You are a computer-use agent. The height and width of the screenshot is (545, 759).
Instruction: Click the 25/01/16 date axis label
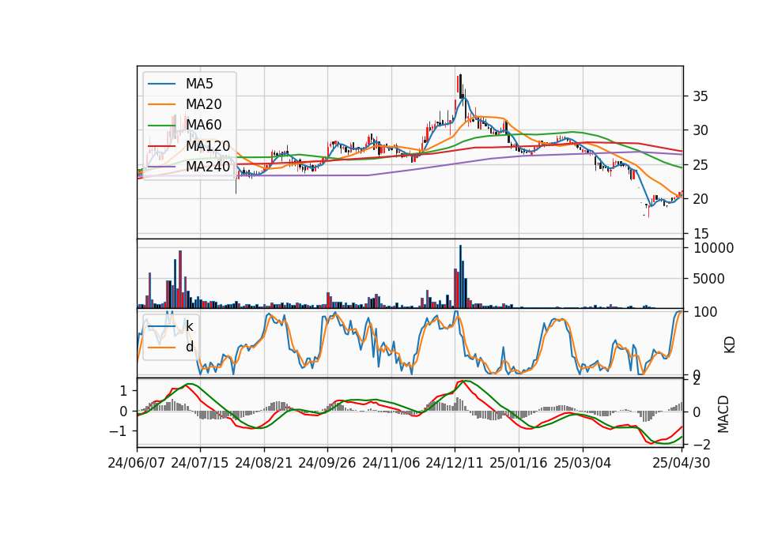[x=519, y=463]
